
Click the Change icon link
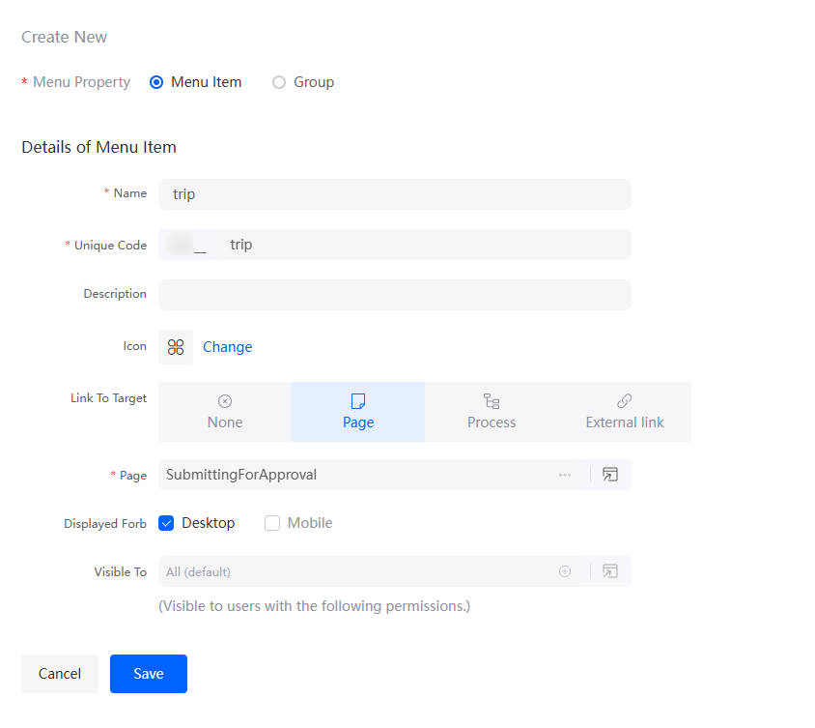pos(227,347)
